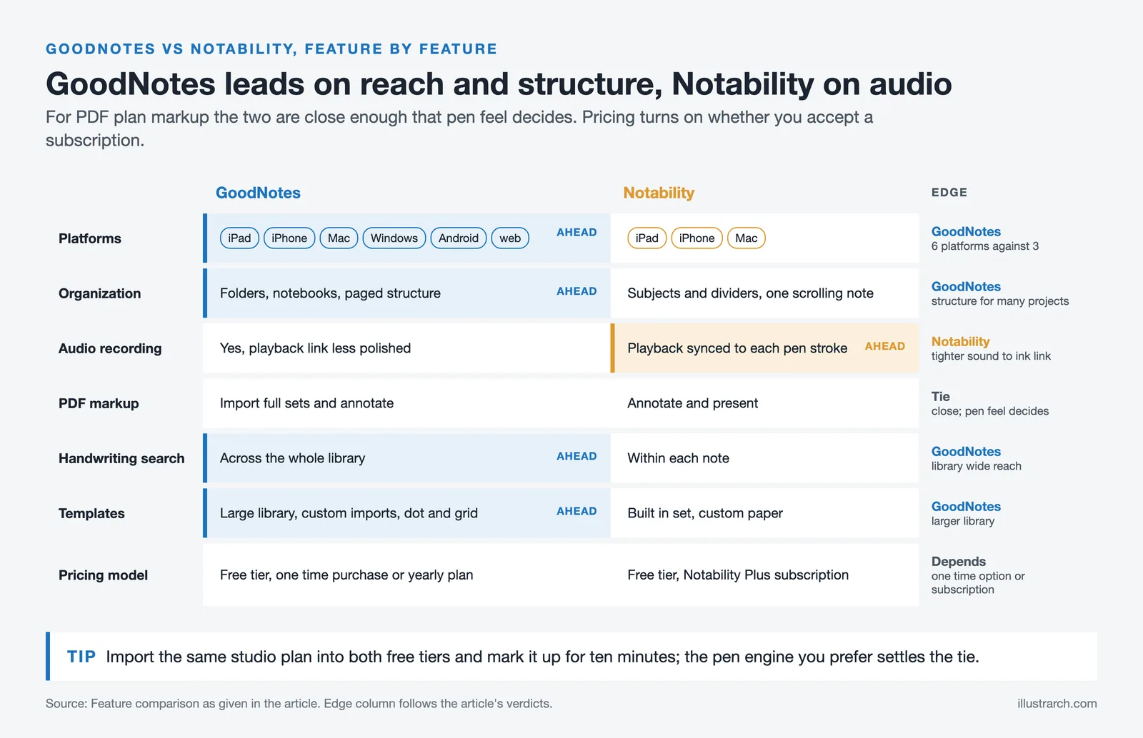Image resolution: width=1143 pixels, height=738 pixels.
Task: Click the AHEAD badge in Platforms row
Action: click(x=577, y=233)
